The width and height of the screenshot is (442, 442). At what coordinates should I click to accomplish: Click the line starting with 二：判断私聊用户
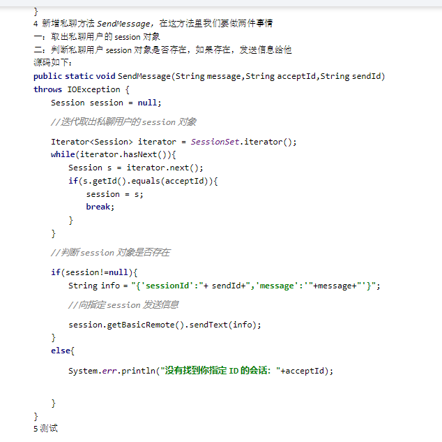[162, 50]
